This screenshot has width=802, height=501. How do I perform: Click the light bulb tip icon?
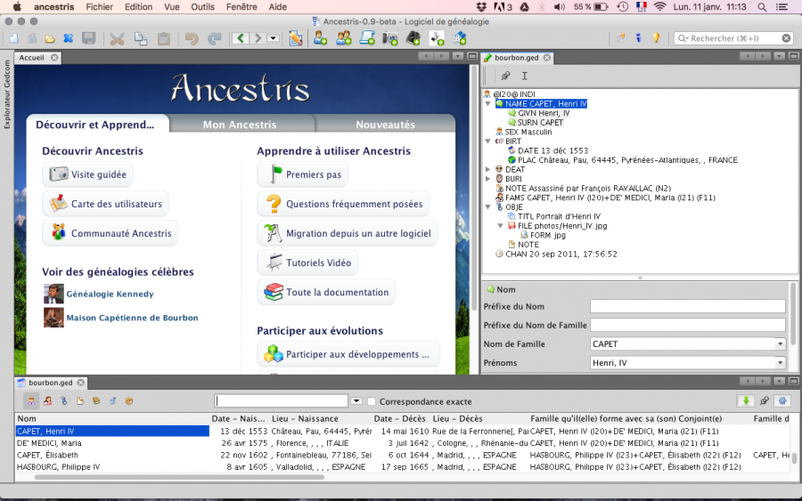656,37
